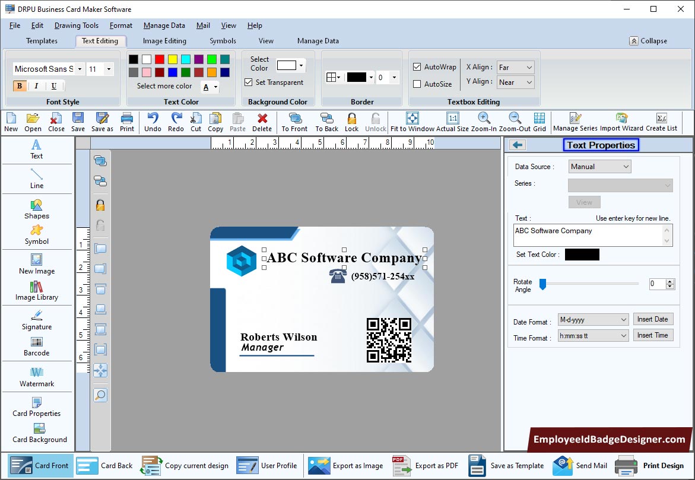This screenshot has height=480, width=695.
Task: Add a Watermark
Action: pyautogui.click(x=36, y=377)
